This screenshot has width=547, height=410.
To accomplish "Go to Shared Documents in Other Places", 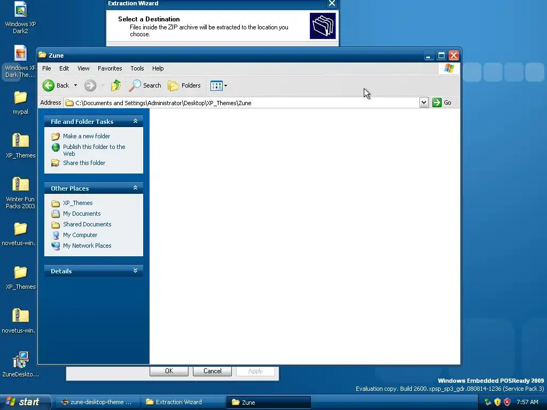I will tap(87, 224).
